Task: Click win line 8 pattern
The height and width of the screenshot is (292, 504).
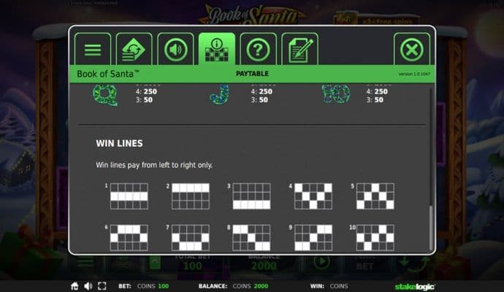Action: pos(251,237)
